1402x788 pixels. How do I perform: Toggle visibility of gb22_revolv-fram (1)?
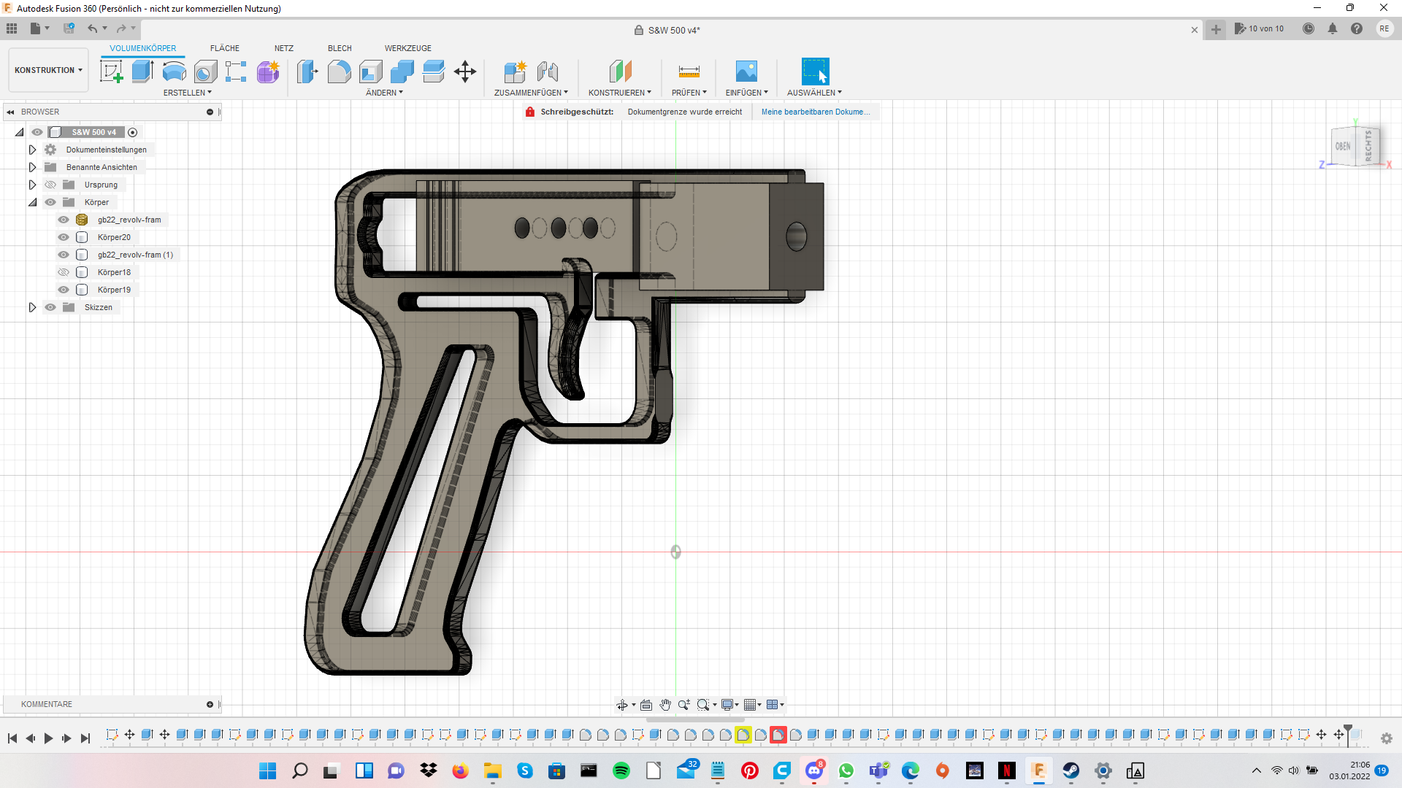click(64, 255)
